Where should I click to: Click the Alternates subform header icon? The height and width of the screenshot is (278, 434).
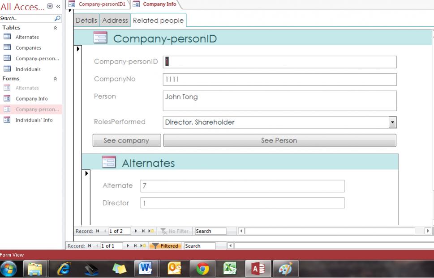point(109,162)
